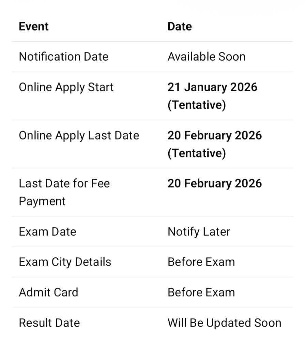The width and height of the screenshot is (305, 349).
Task: Click Tentative note under first 20 February 2026
Action: coord(197,153)
